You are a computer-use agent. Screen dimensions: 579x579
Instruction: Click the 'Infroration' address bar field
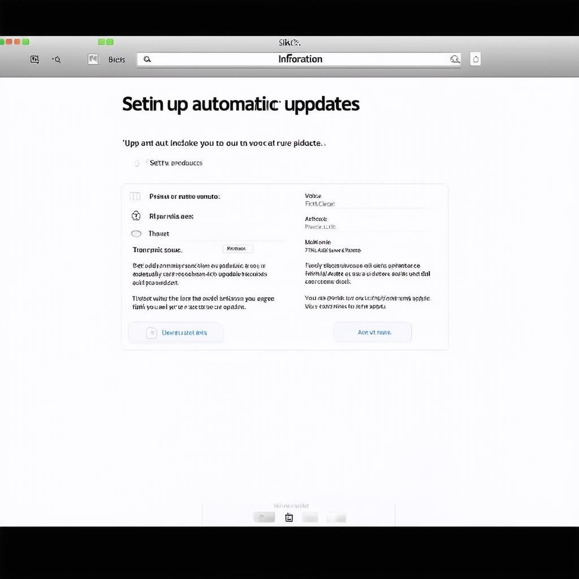coord(300,59)
